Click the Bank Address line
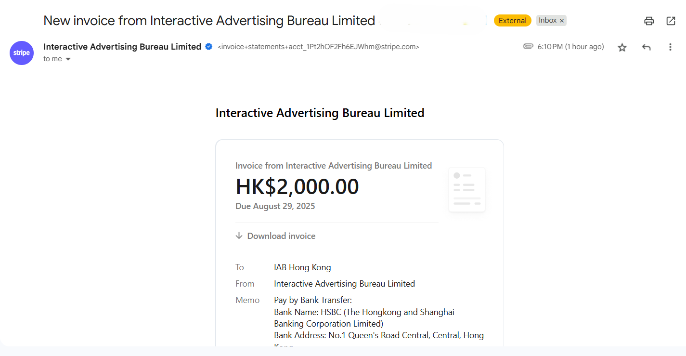Screen dimensions: 686x356 pos(379,335)
